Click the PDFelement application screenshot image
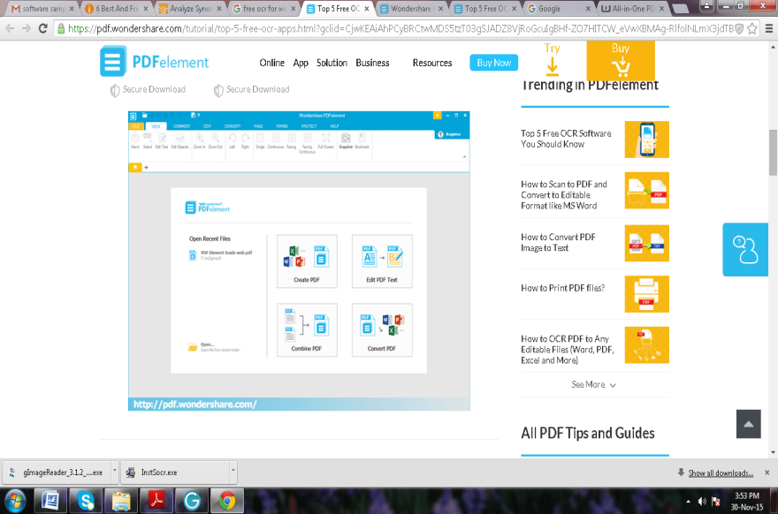778x514 pixels. coord(299,261)
